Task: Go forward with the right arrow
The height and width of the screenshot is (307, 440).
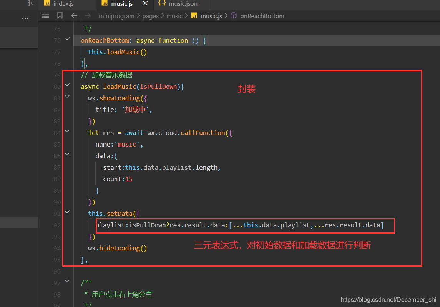Action: click(88, 16)
